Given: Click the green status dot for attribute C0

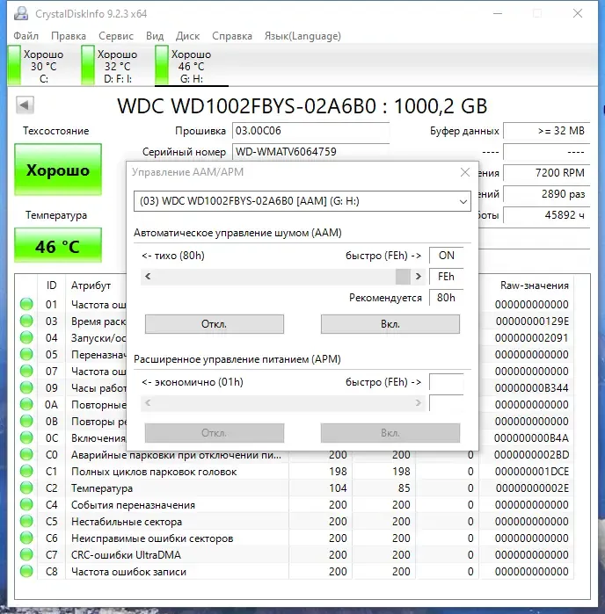Looking at the screenshot, I should 26,455.
